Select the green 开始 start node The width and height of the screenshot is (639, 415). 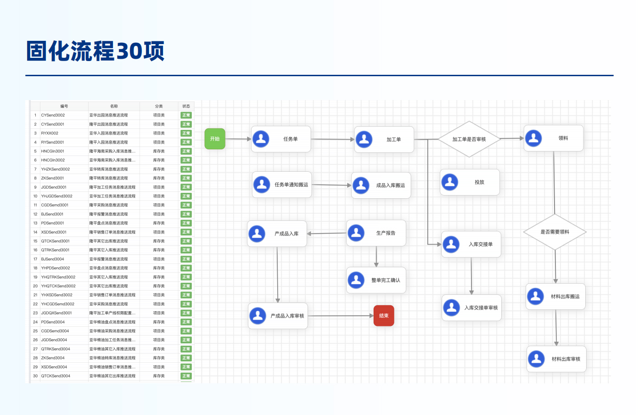click(x=215, y=139)
